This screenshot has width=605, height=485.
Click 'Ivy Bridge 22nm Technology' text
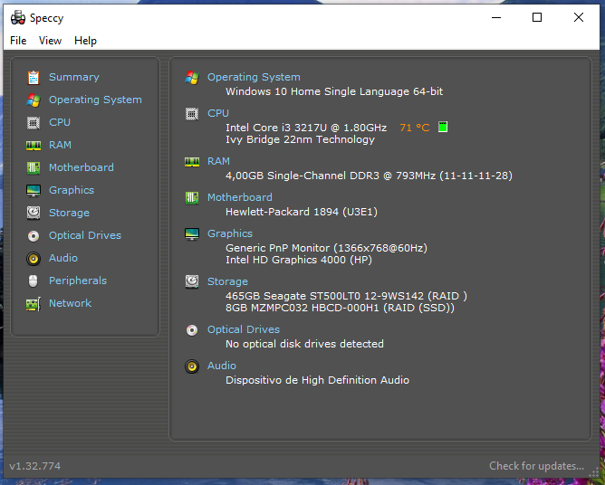[300, 139]
